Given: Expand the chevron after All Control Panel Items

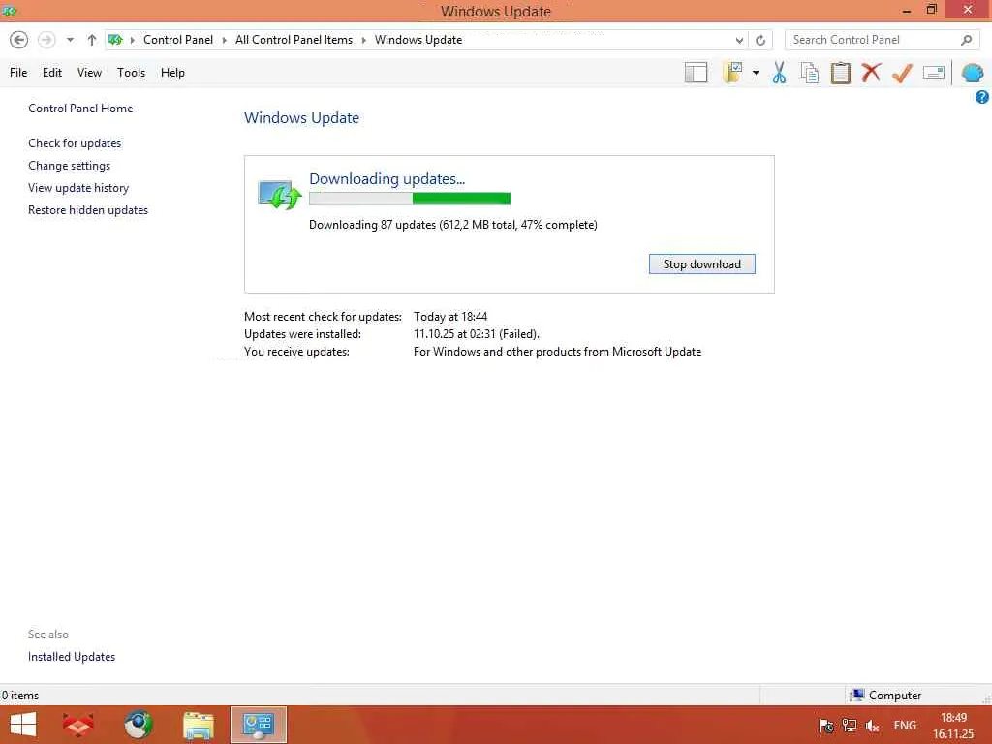Looking at the screenshot, I should click(x=364, y=40).
